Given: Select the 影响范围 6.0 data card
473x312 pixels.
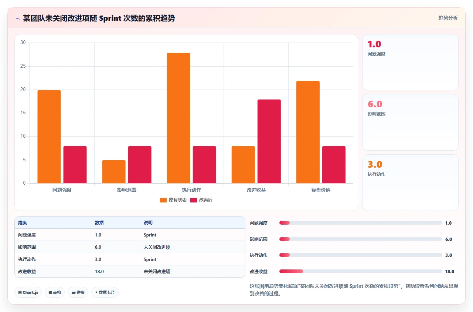Looking at the screenshot, I should [x=411, y=122].
